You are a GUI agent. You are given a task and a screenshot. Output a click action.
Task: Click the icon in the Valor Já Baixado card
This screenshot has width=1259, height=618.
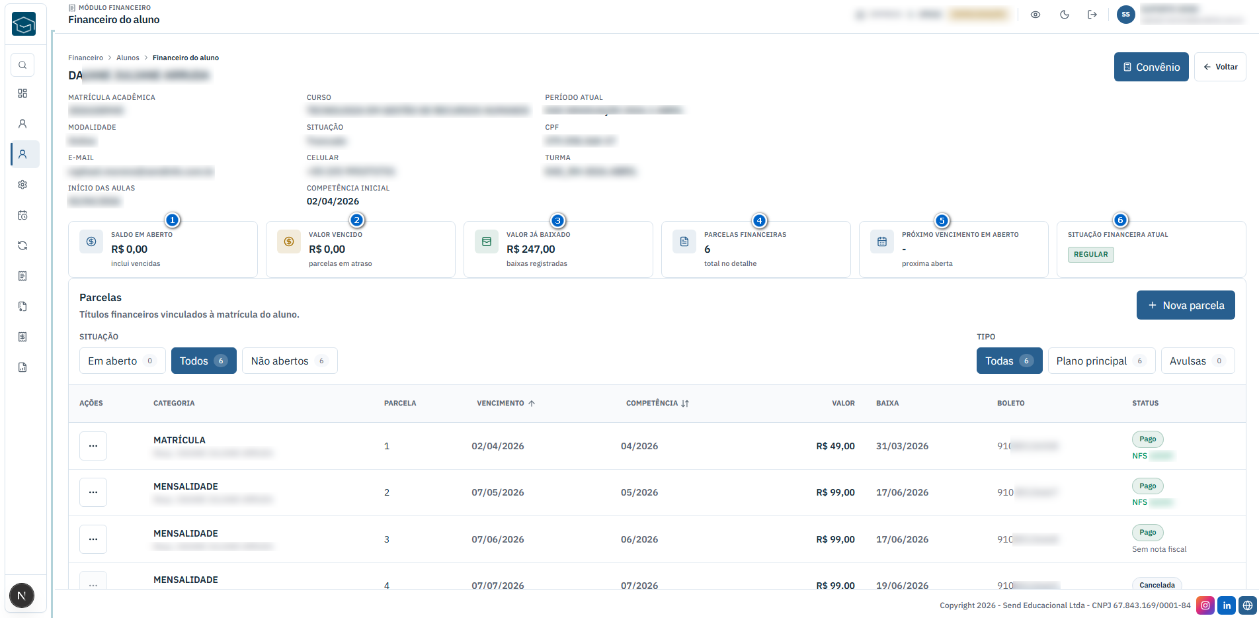pos(487,242)
